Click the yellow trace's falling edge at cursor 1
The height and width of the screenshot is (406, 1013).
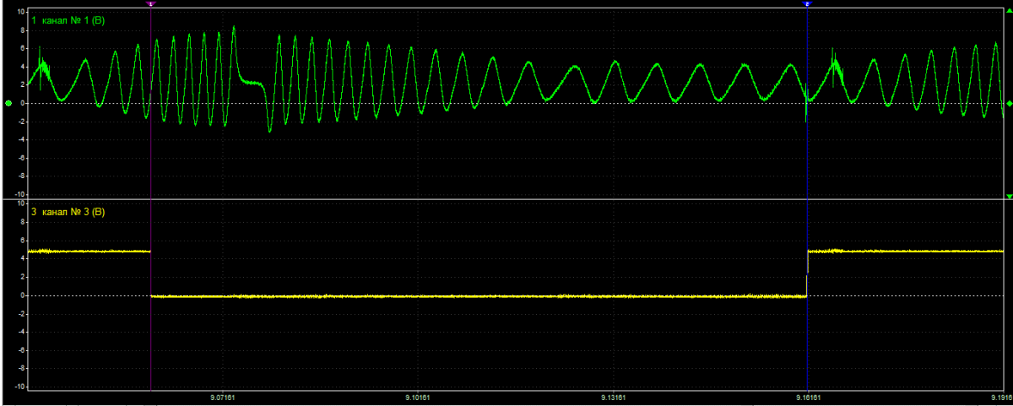pyautogui.click(x=150, y=274)
